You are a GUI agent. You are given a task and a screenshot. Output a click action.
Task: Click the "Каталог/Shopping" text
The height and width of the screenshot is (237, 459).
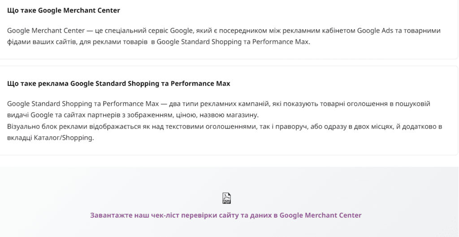63,138
